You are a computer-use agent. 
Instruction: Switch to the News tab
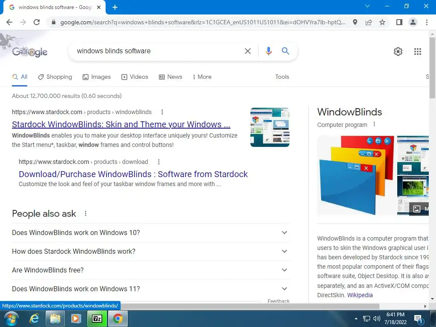coord(170,77)
